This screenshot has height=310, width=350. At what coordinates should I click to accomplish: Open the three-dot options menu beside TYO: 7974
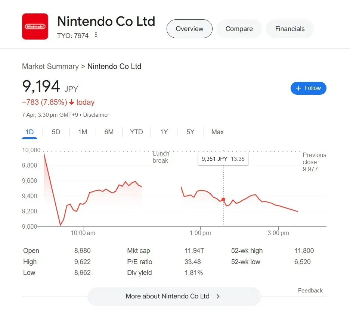(96, 35)
